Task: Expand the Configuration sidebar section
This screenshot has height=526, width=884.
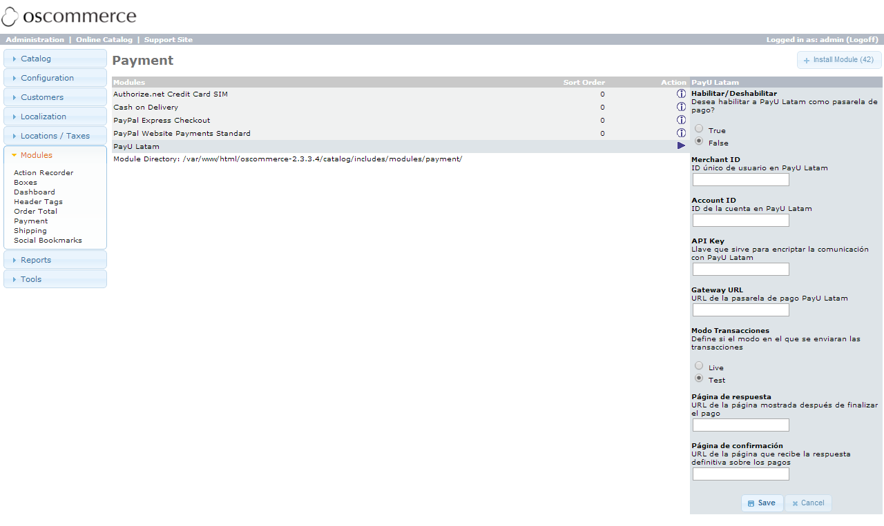Action: [x=55, y=78]
